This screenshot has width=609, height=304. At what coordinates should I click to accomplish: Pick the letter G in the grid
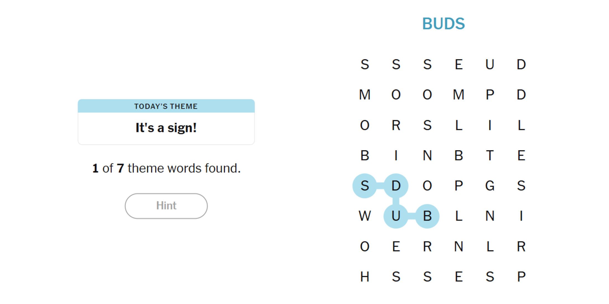pyautogui.click(x=490, y=186)
